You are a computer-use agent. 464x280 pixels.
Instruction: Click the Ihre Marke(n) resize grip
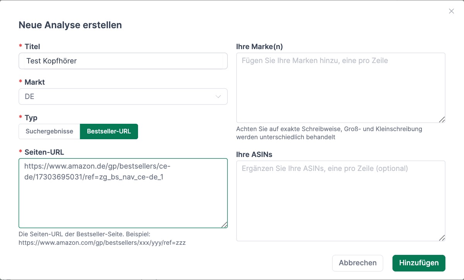[442, 120]
